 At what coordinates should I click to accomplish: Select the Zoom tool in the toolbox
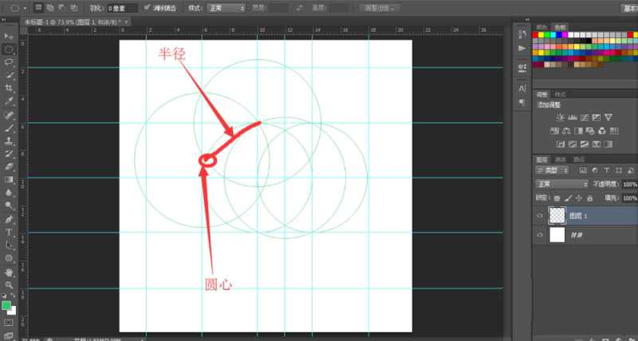[9, 283]
